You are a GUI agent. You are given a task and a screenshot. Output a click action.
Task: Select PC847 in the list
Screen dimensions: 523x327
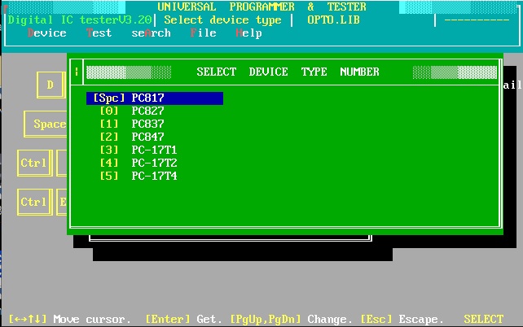coord(132,137)
